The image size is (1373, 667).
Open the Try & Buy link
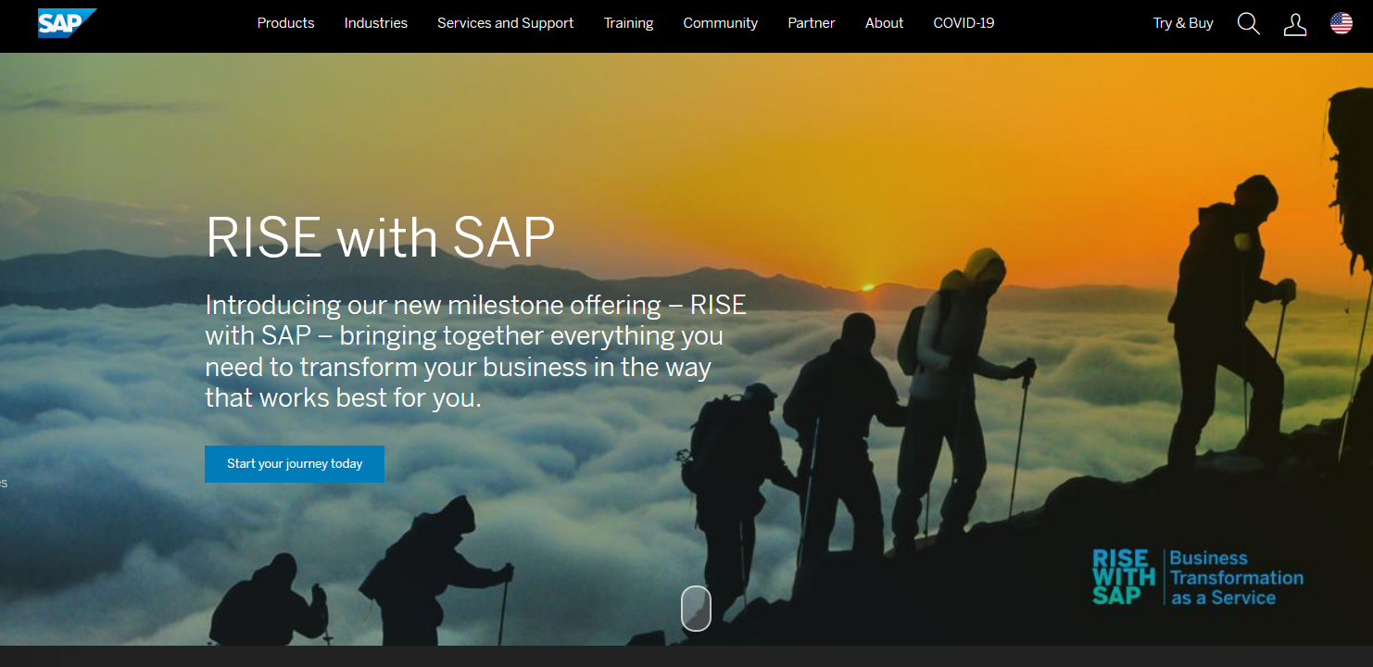click(x=1183, y=23)
